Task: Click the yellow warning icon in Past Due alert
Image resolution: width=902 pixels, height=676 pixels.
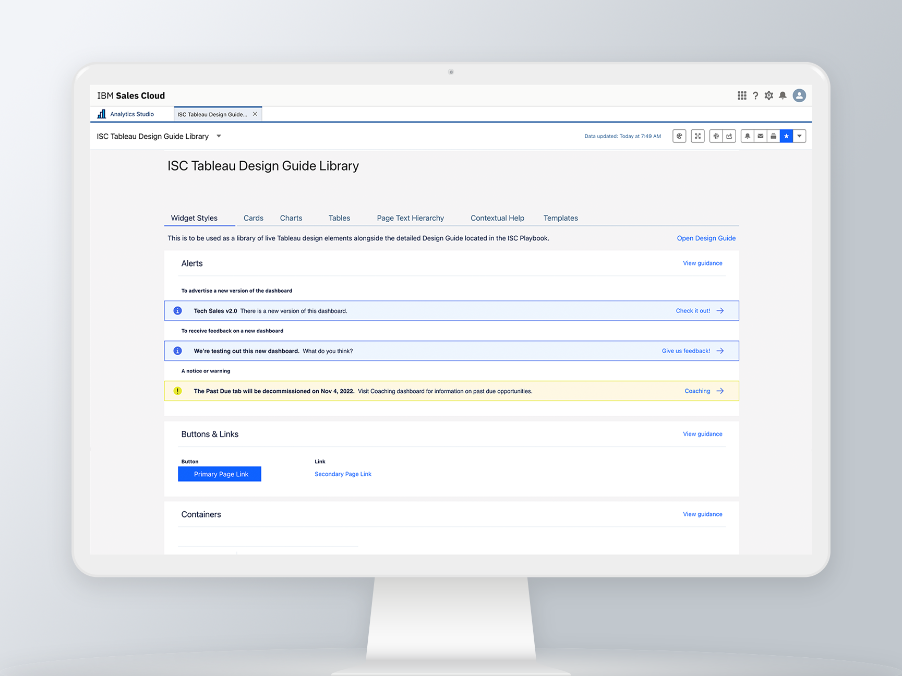Action: 177,391
